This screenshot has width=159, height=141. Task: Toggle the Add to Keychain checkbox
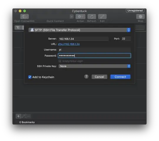point(30,77)
